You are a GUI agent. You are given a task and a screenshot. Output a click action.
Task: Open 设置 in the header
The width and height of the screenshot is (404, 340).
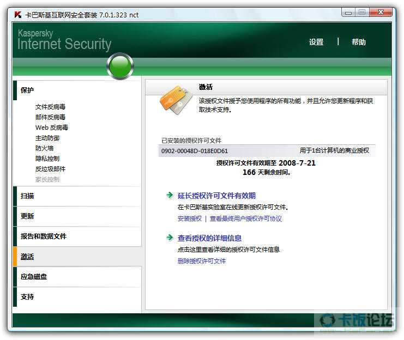click(x=316, y=42)
